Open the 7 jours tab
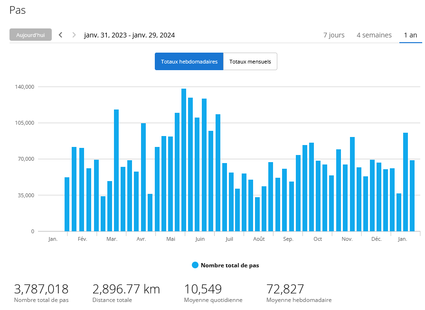 [334, 35]
